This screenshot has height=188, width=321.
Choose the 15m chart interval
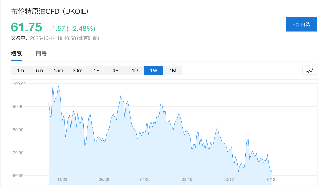coord(59,70)
